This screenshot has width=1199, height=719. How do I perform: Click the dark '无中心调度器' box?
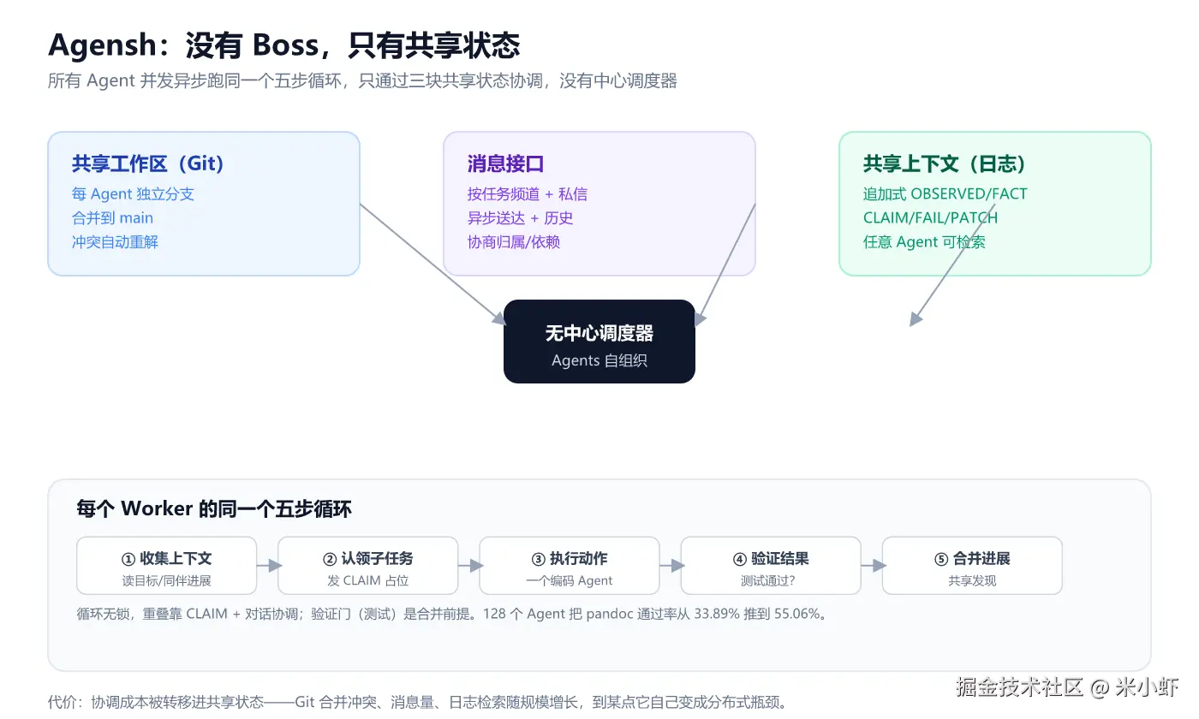click(599, 342)
